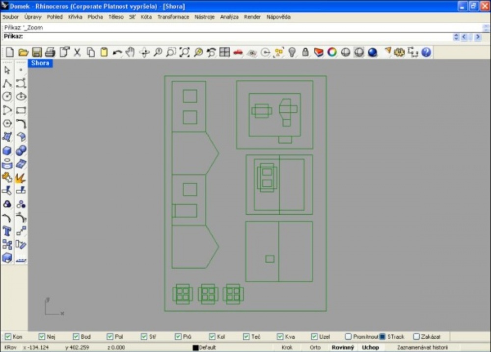This screenshot has width=491, height=352.
Task: Click the black Default layer color swatch
Action: [196, 348]
